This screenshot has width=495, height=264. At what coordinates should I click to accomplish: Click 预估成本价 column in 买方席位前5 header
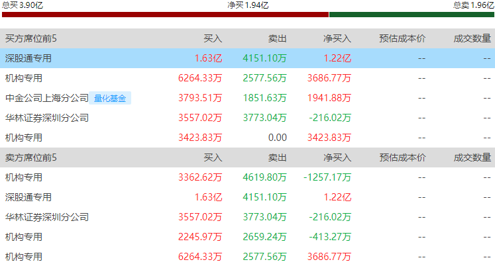click(402, 38)
